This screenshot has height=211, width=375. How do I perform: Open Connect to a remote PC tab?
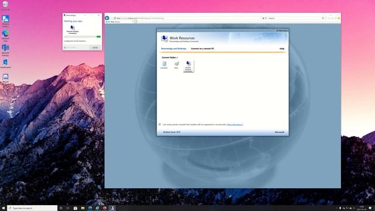tap(202, 49)
